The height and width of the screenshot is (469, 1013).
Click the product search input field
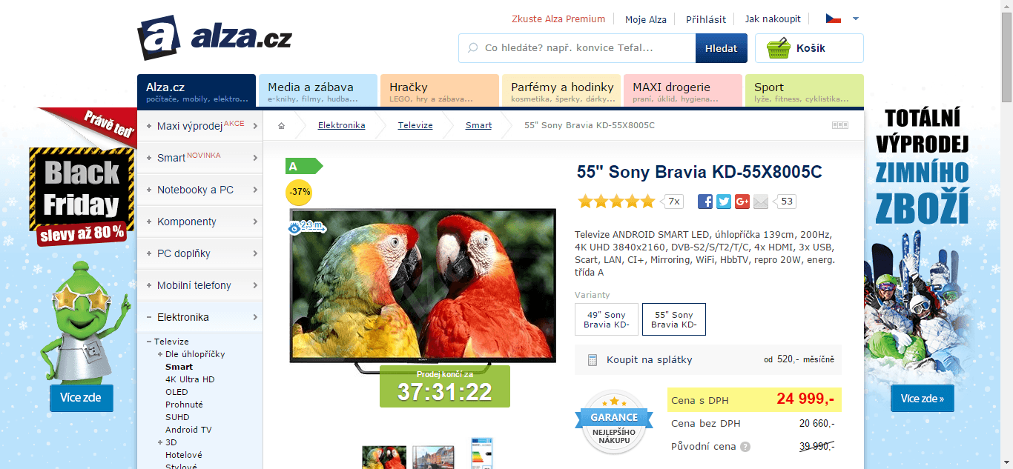click(x=578, y=48)
